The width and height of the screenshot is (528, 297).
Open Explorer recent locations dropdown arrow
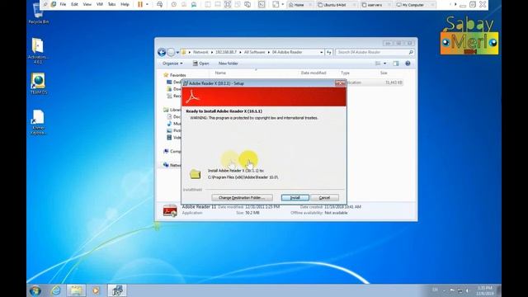[177, 53]
